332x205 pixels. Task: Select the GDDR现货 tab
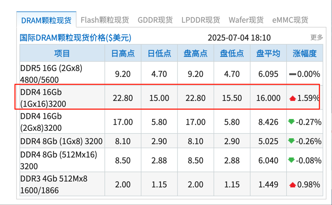click(155, 20)
